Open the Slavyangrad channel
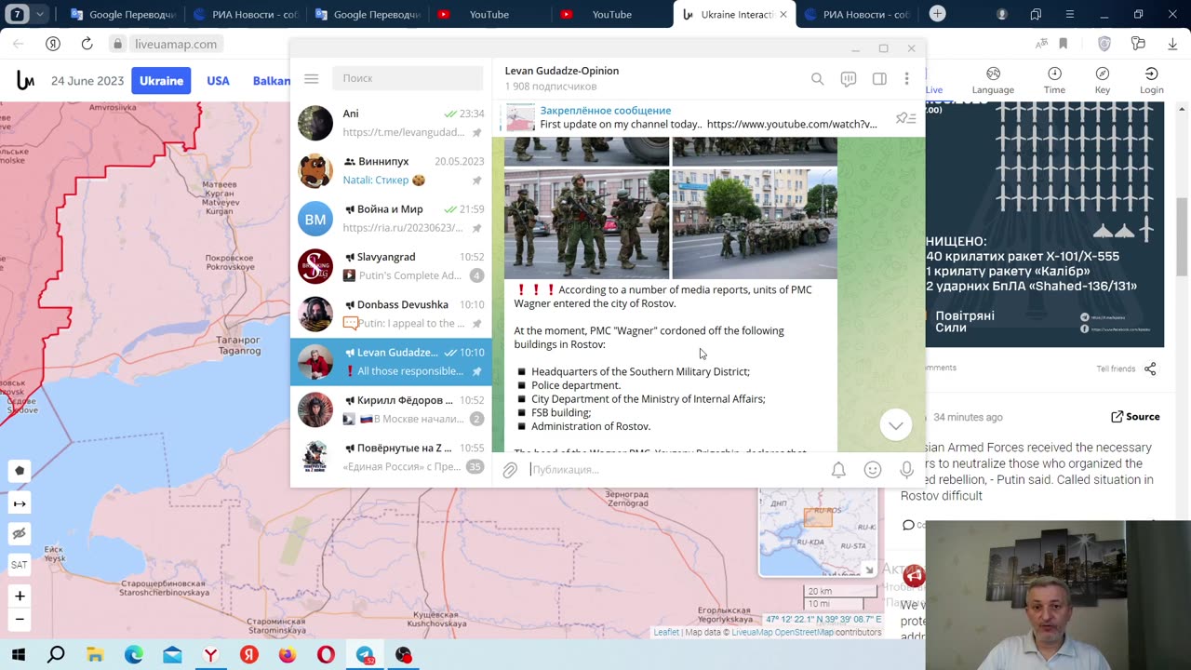Viewport: 1191px width, 670px height. click(391, 266)
